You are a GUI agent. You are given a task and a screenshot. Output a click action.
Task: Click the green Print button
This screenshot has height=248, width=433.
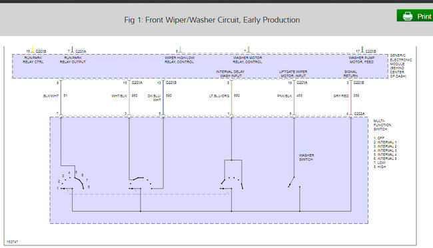(x=415, y=15)
